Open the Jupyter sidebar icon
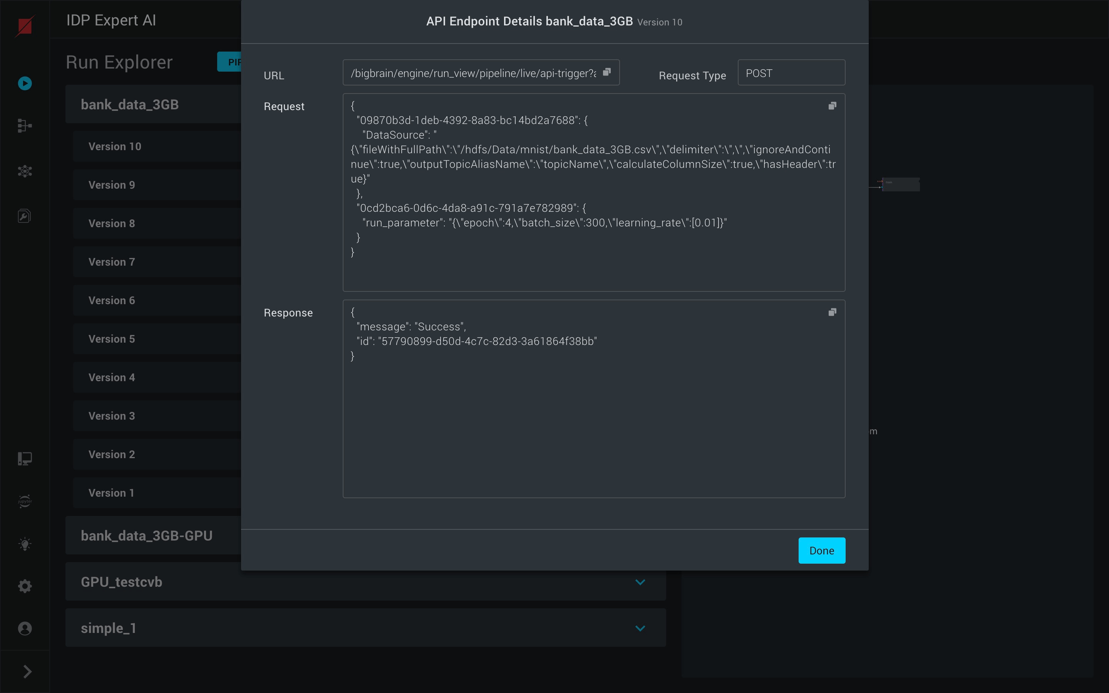 click(25, 501)
